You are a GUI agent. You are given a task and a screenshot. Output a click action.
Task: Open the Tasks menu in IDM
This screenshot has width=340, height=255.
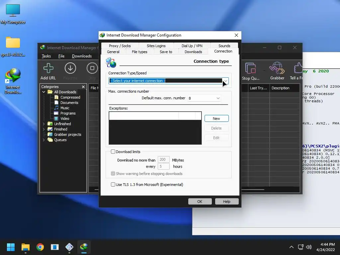[x=46, y=56]
